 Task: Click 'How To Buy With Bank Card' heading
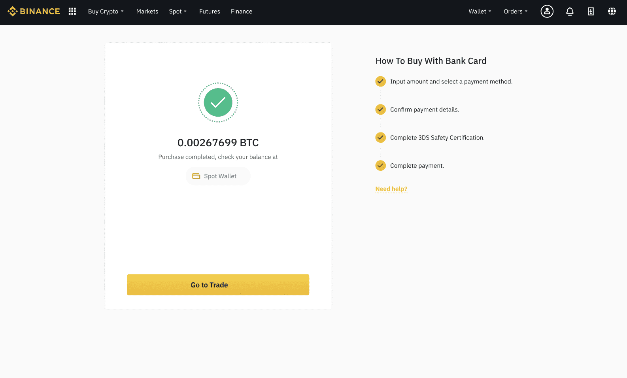[431, 61]
